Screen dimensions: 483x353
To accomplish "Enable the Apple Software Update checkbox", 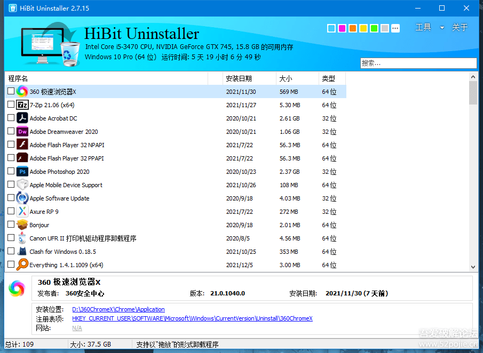I will (x=11, y=198).
